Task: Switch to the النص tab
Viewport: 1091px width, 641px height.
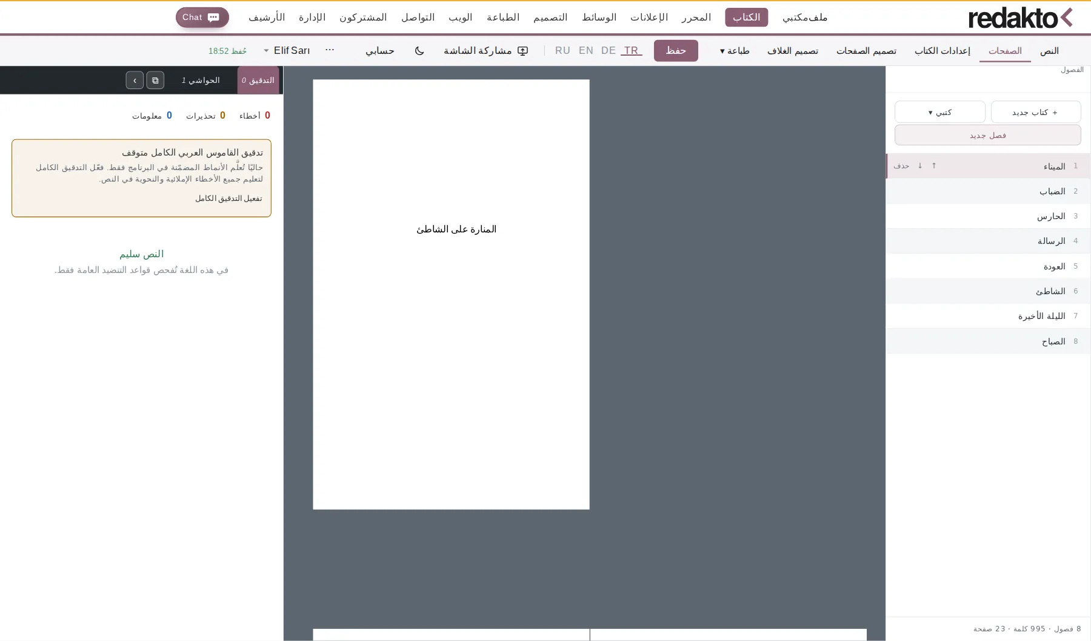Action: [1049, 51]
